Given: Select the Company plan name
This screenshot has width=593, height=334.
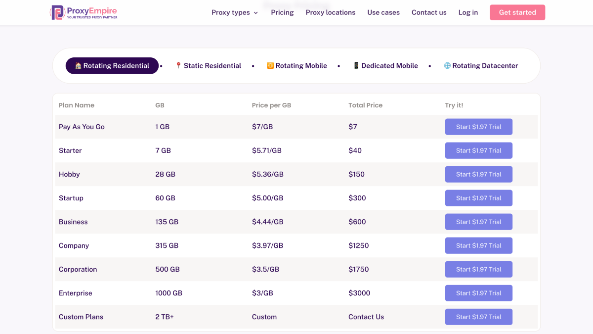Looking at the screenshot, I should (74, 245).
